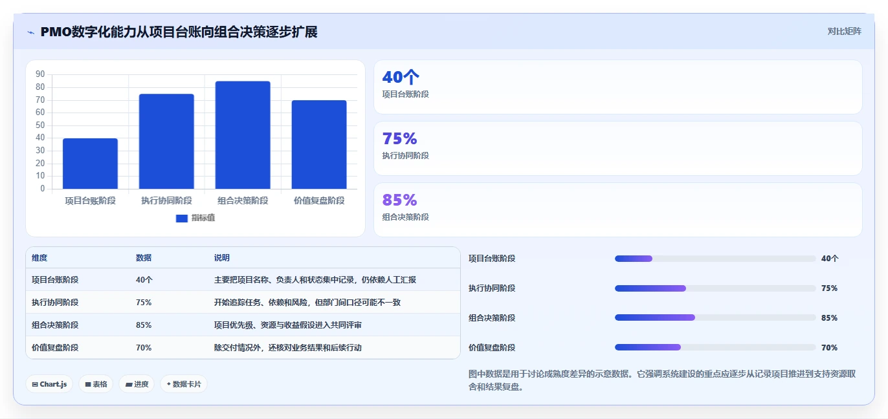Click the 对比矩阵 label in the header

(x=845, y=31)
